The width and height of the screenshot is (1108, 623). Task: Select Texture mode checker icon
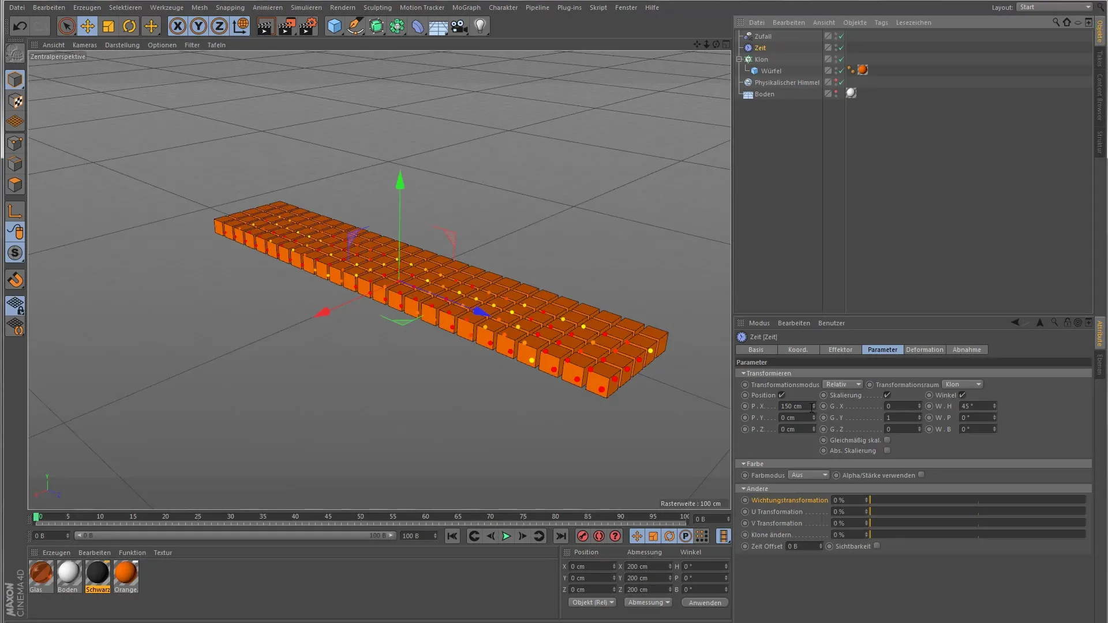coord(15,101)
